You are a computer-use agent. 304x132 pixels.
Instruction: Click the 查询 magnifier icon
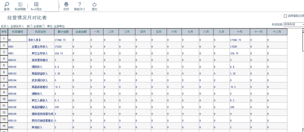point(7,4)
